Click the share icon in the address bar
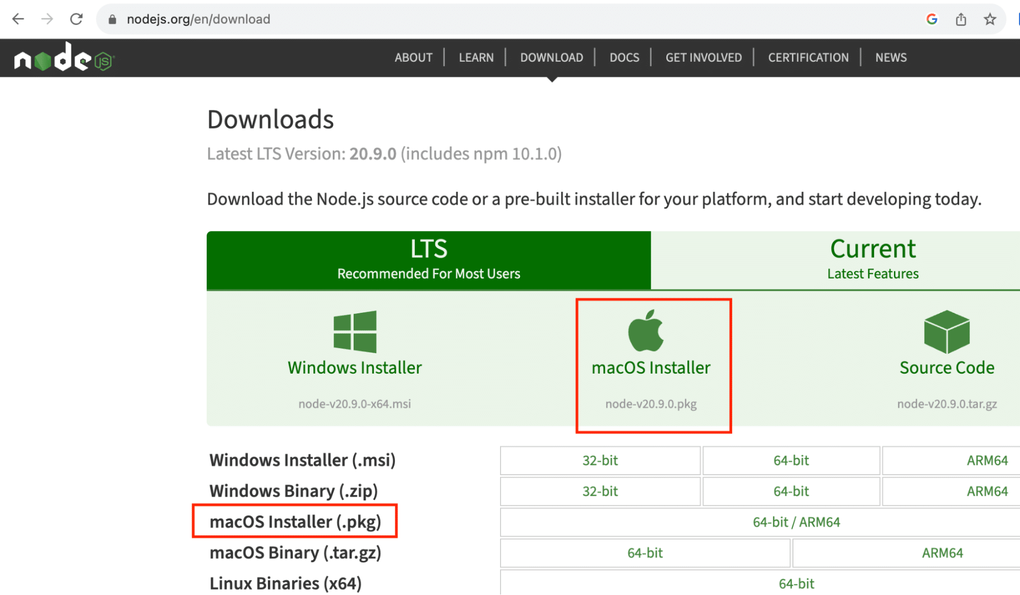This screenshot has width=1020, height=595. point(961,19)
